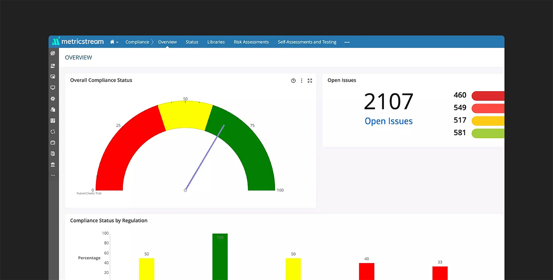Screen dimensions: 553x280
Task: Click the first yellow bar labeled 50
Action: pyautogui.click(x=147, y=269)
